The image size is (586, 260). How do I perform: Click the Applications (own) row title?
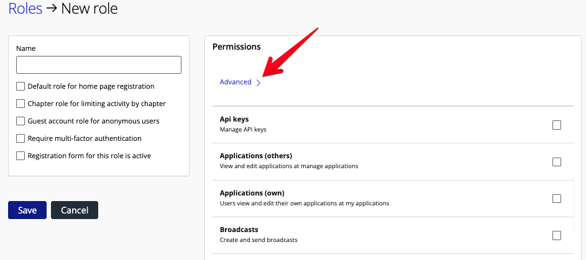[252, 193]
